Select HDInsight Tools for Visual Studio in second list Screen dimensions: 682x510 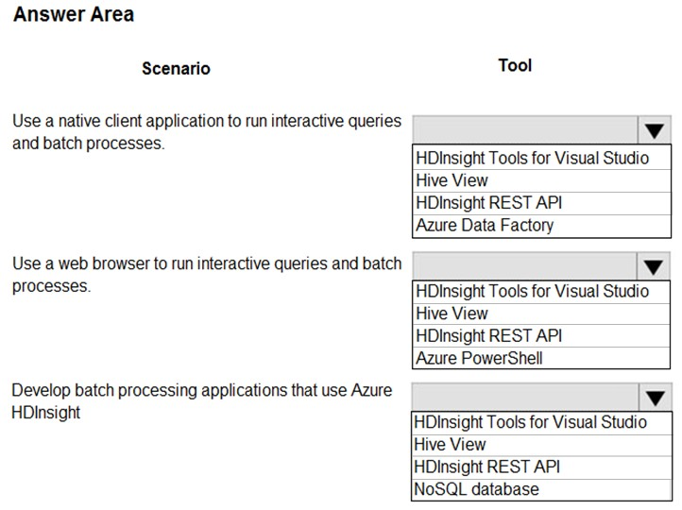[541, 291]
